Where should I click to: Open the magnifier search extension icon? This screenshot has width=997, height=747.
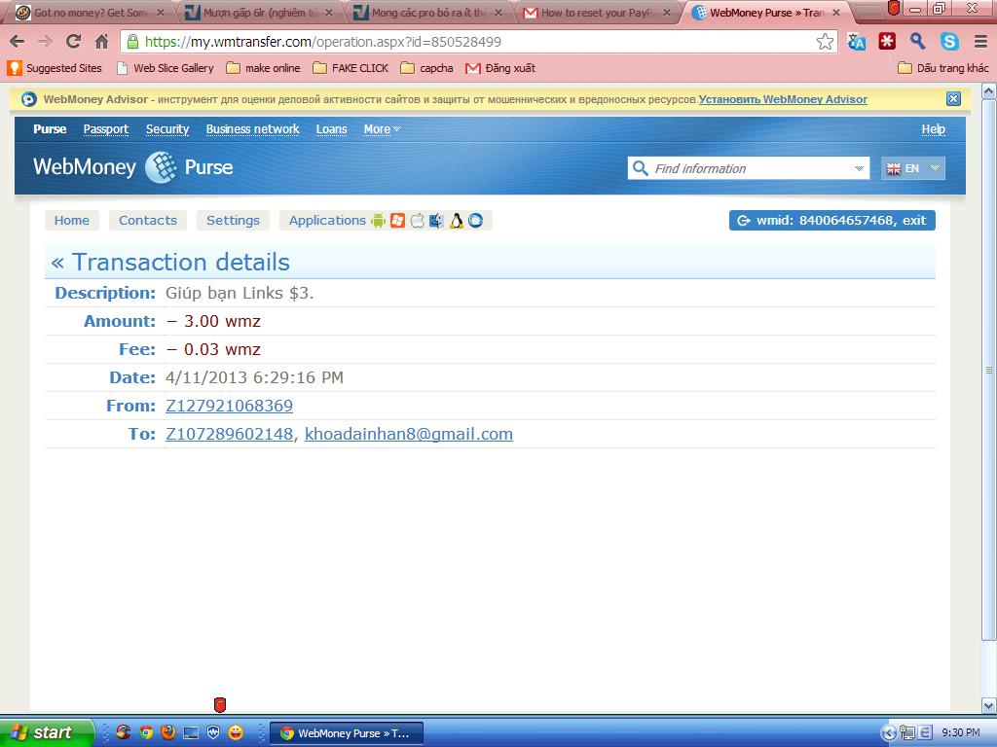point(917,41)
